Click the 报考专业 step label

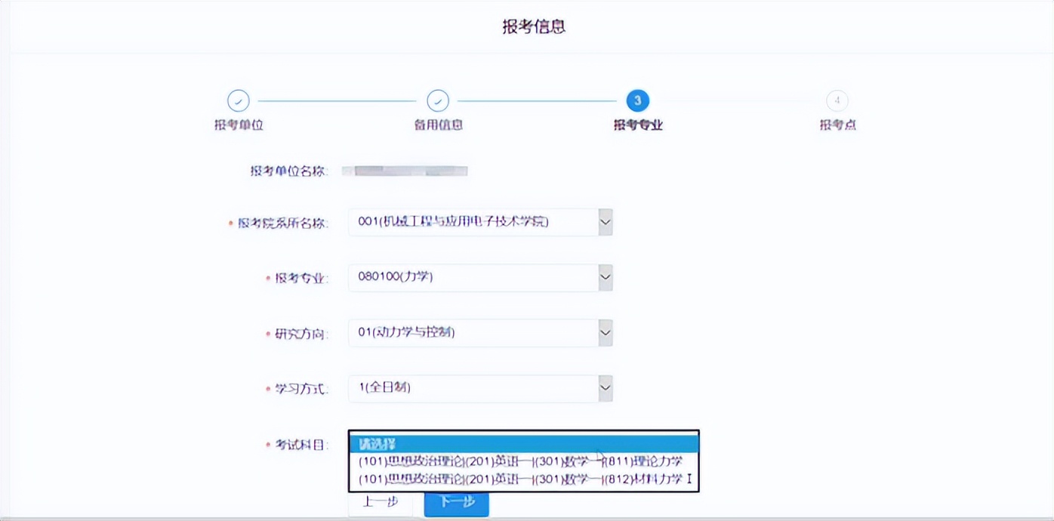click(636, 125)
